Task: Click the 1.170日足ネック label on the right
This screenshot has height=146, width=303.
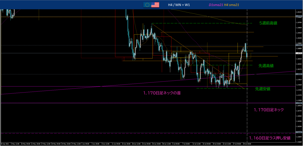Action: coord(269,110)
